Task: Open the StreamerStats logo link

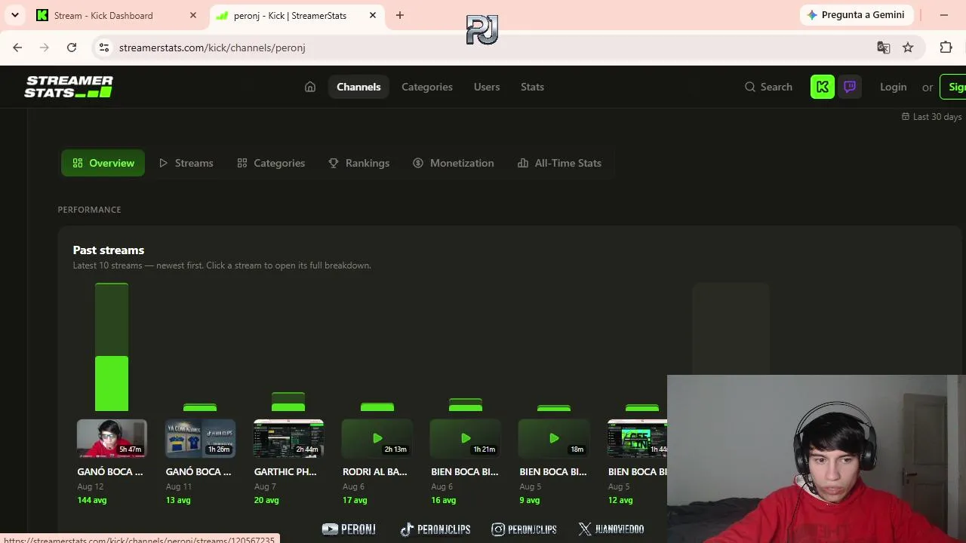Action: point(69,87)
